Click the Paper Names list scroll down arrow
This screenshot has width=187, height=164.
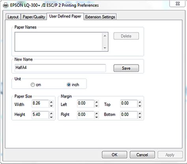coord(105,48)
